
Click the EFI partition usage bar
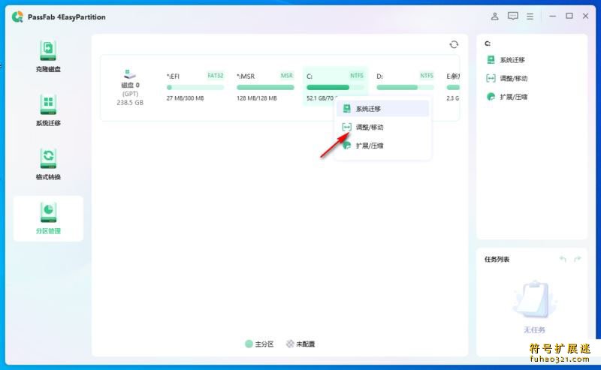(x=195, y=87)
